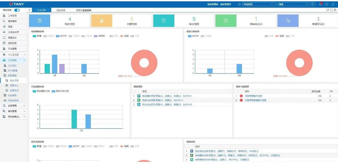Image resolution: width=338 pixels, height=164 pixels.
Task: Open the notification bell with red badge
Action: click(321, 4)
